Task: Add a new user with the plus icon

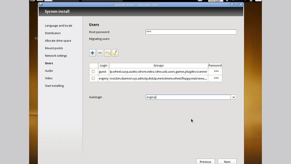Action: 92,53
